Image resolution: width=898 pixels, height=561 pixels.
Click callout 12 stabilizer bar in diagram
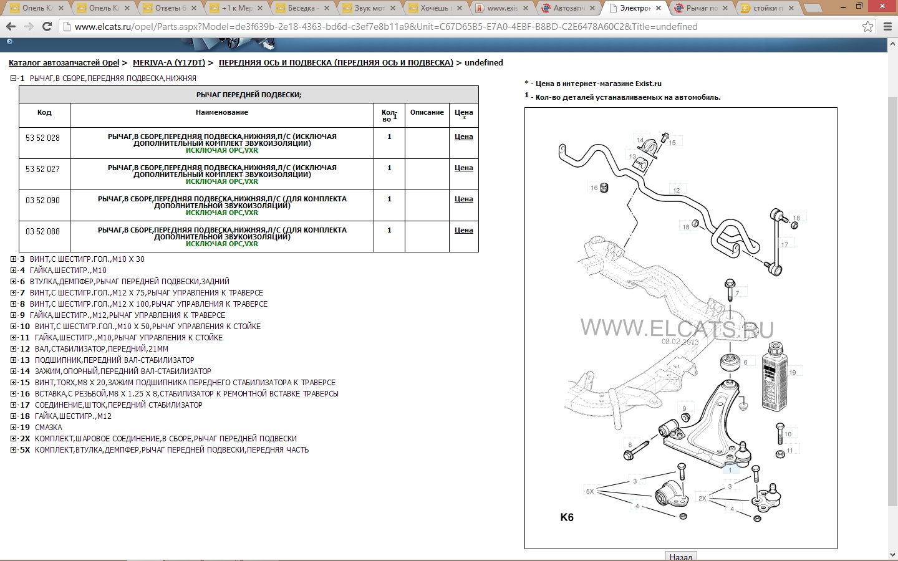pos(676,190)
